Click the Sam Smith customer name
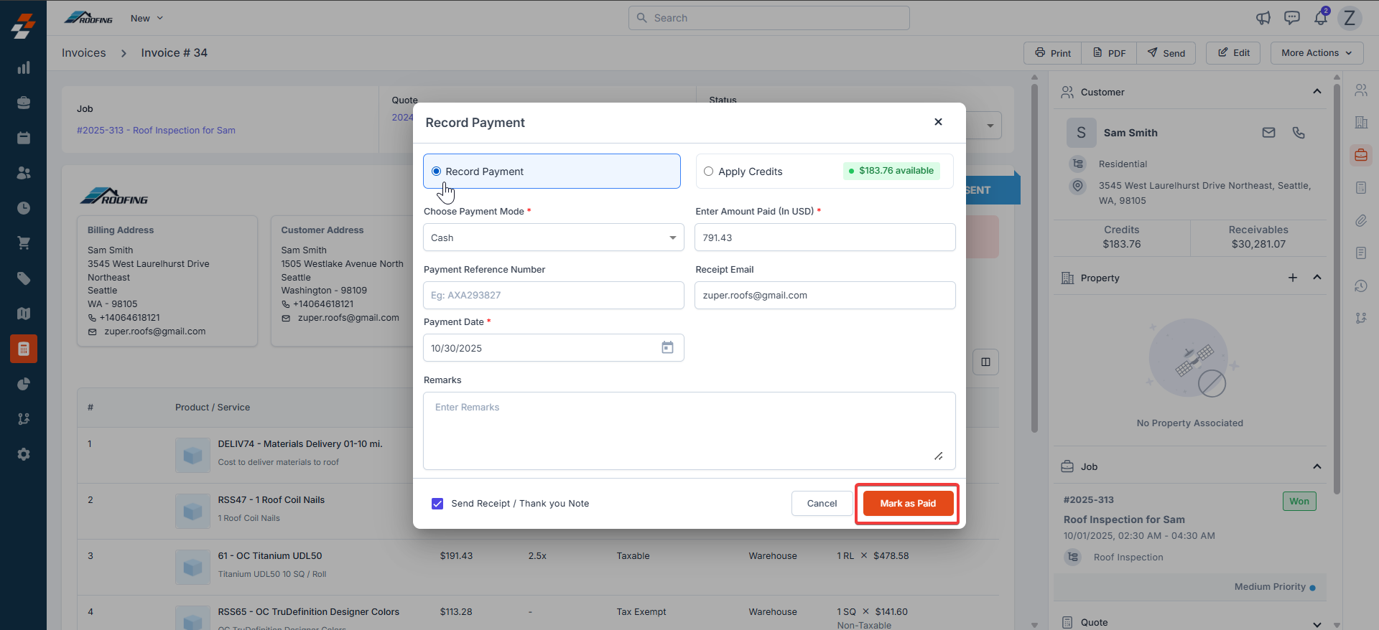 pyautogui.click(x=1130, y=133)
